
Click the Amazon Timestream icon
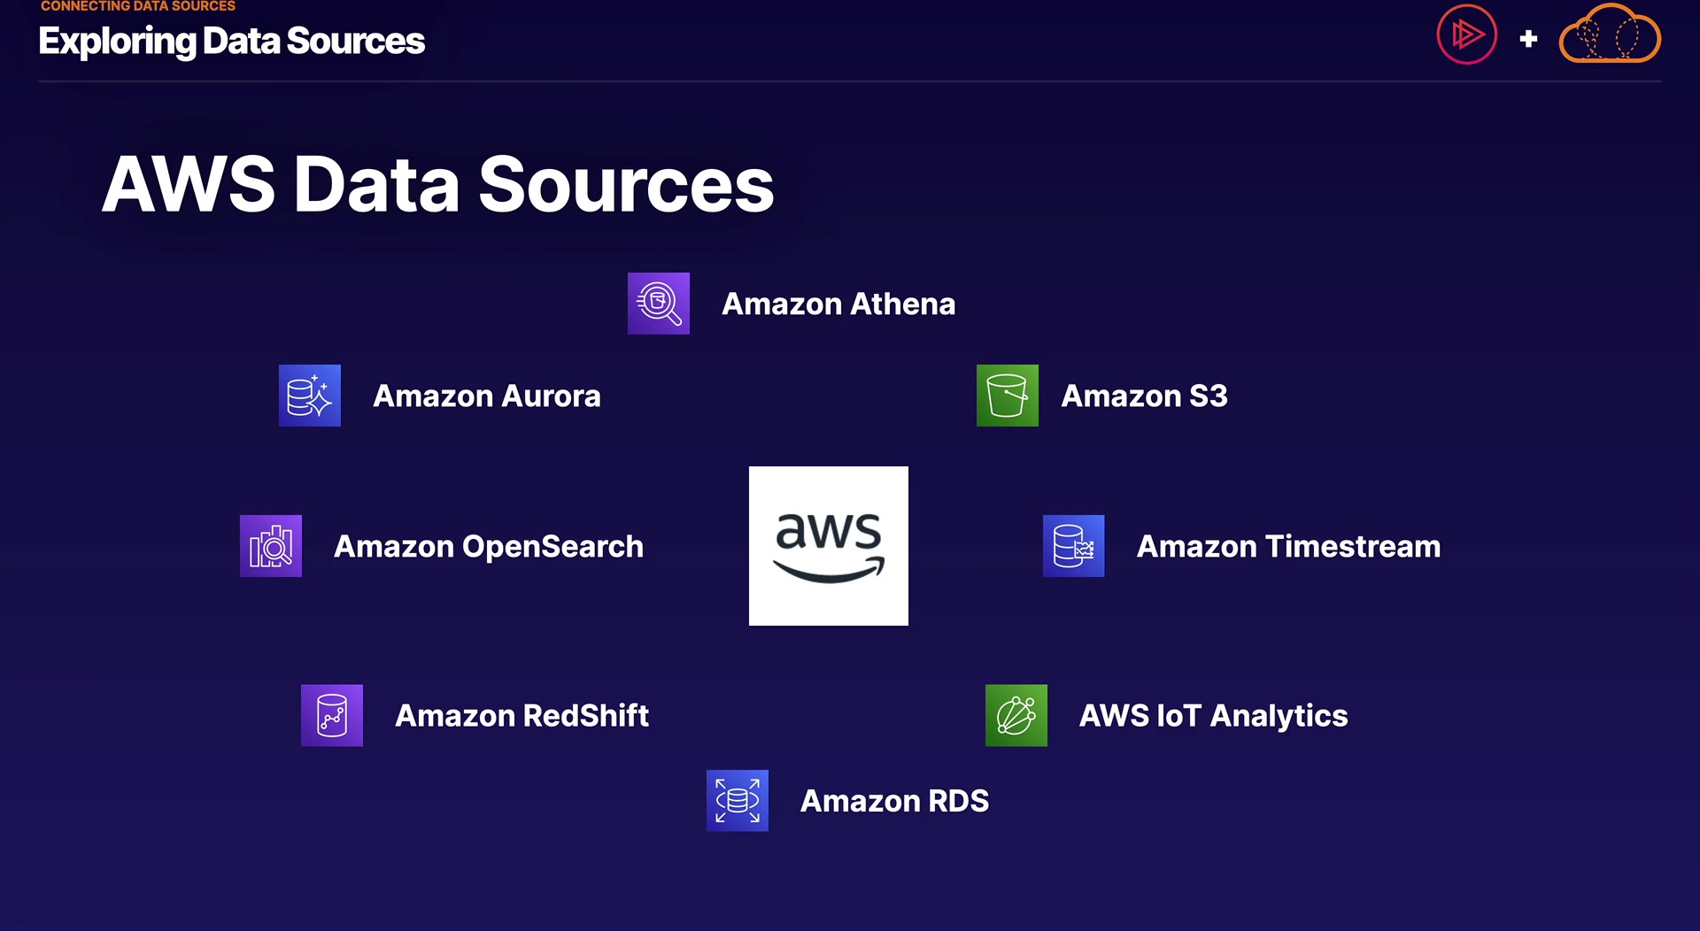[1073, 546]
